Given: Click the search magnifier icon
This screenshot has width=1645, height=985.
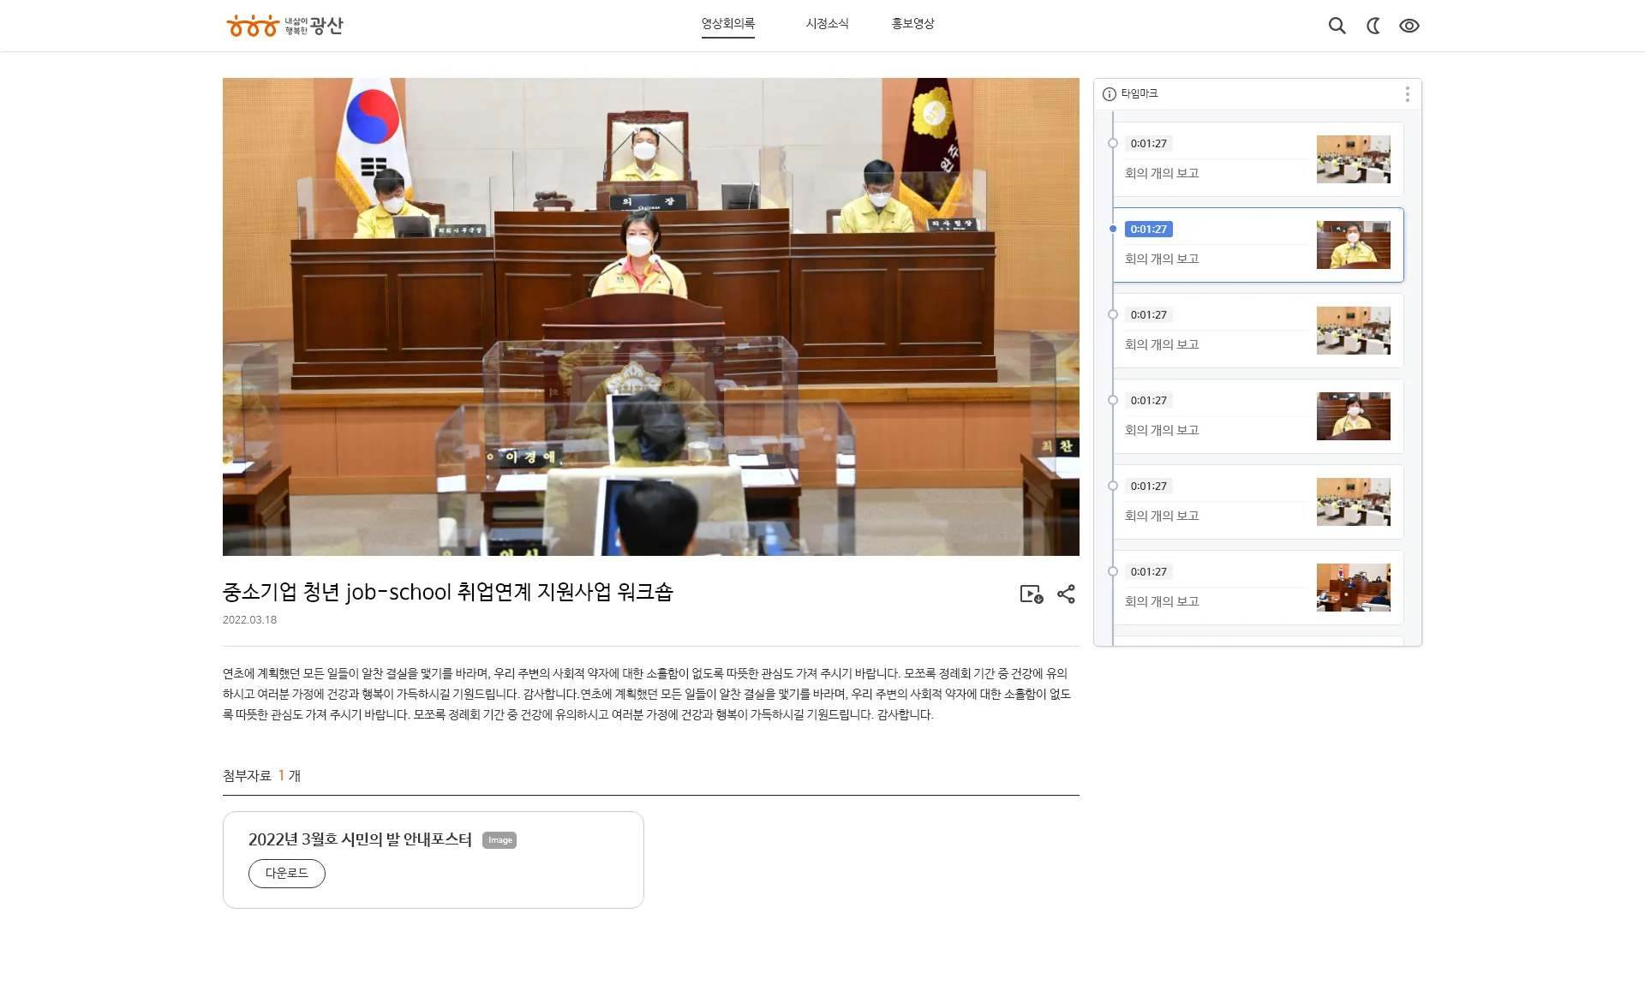Looking at the screenshot, I should click(x=1337, y=26).
